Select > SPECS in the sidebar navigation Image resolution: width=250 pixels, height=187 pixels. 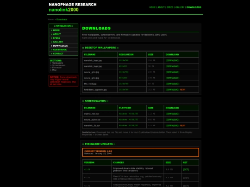click(63, 38)
